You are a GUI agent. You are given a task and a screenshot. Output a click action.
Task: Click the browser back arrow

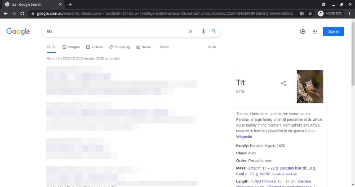[6, 13]
